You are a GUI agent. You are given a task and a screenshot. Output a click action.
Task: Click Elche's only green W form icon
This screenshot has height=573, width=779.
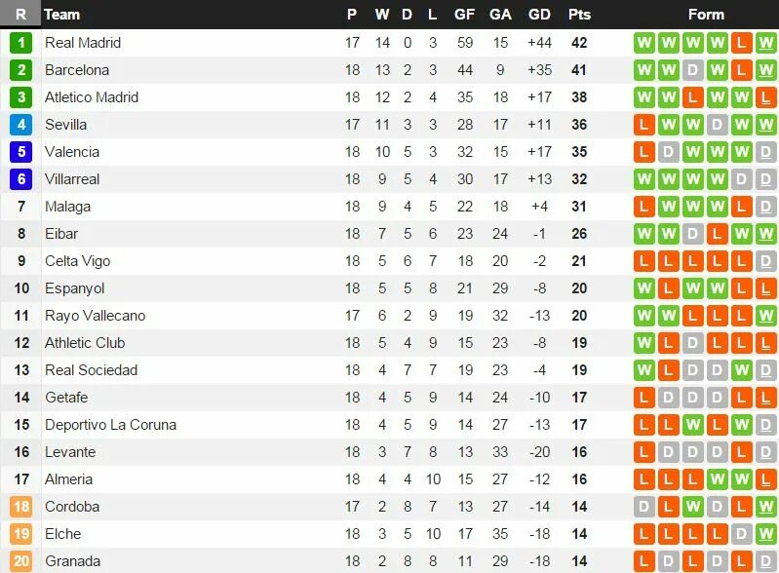coord(765,534)
